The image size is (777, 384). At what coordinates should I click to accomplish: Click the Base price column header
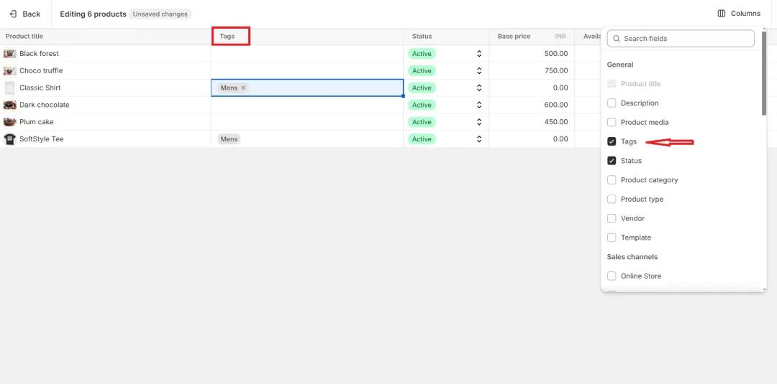point(514,37)
